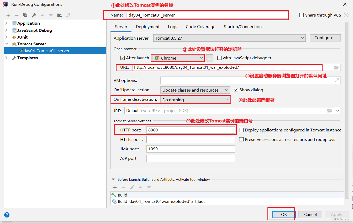Select the Build launch task

pyautogui.click(x=227, y=195)
